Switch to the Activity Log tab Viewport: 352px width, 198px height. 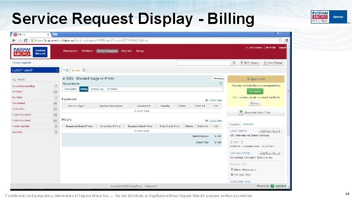(x=97, y=89)
